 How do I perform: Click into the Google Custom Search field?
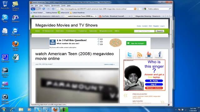144,31
